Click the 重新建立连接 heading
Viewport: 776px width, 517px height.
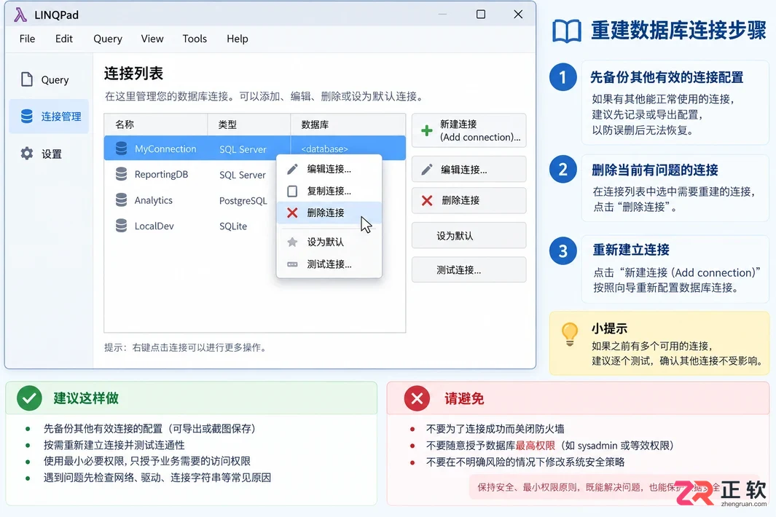click(631, 250)
